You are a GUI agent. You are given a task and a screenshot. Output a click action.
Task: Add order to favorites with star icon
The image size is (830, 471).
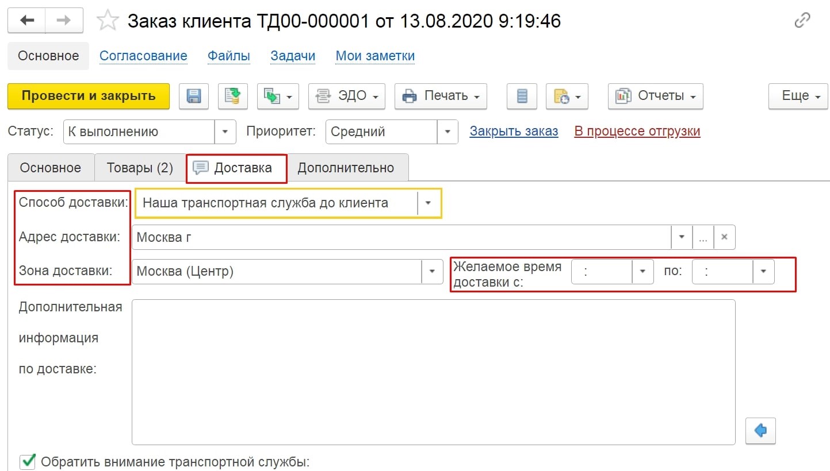[x=108, y=21]
